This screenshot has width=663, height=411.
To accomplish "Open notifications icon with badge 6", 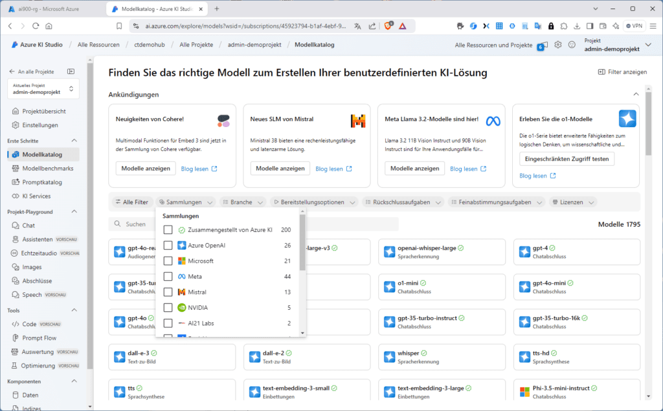I will click(x=543, y=45).
